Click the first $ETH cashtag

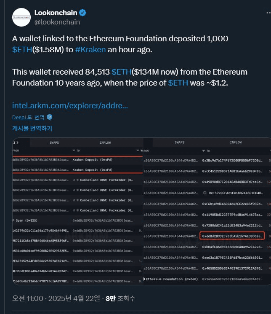[x=21, y=50]
